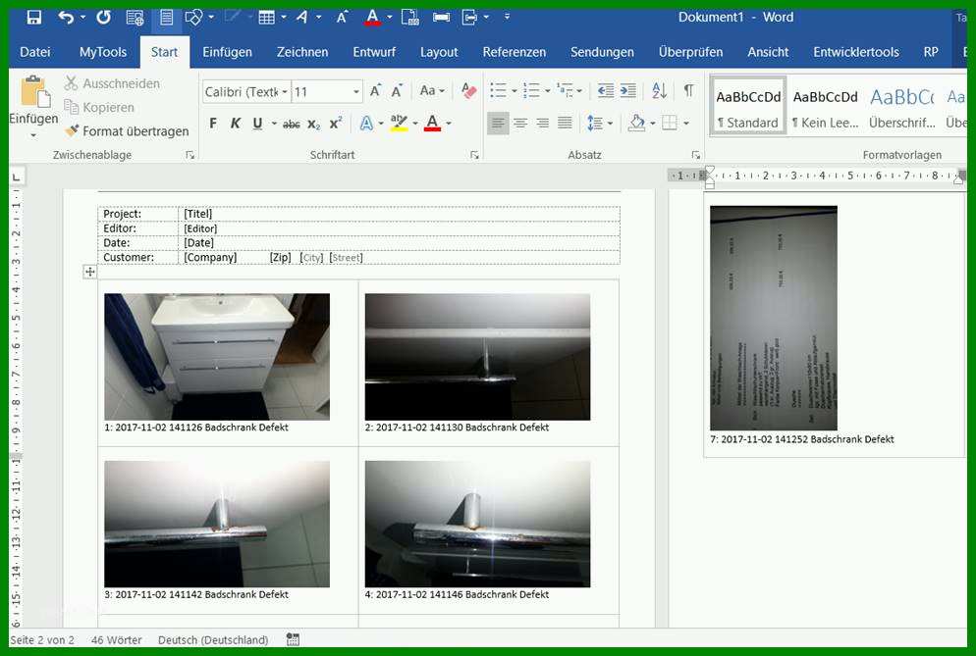The width and height of the screenshot is (976, 656).
Task: Toggle bold formatting with the F button
Action: click(213, 124)
